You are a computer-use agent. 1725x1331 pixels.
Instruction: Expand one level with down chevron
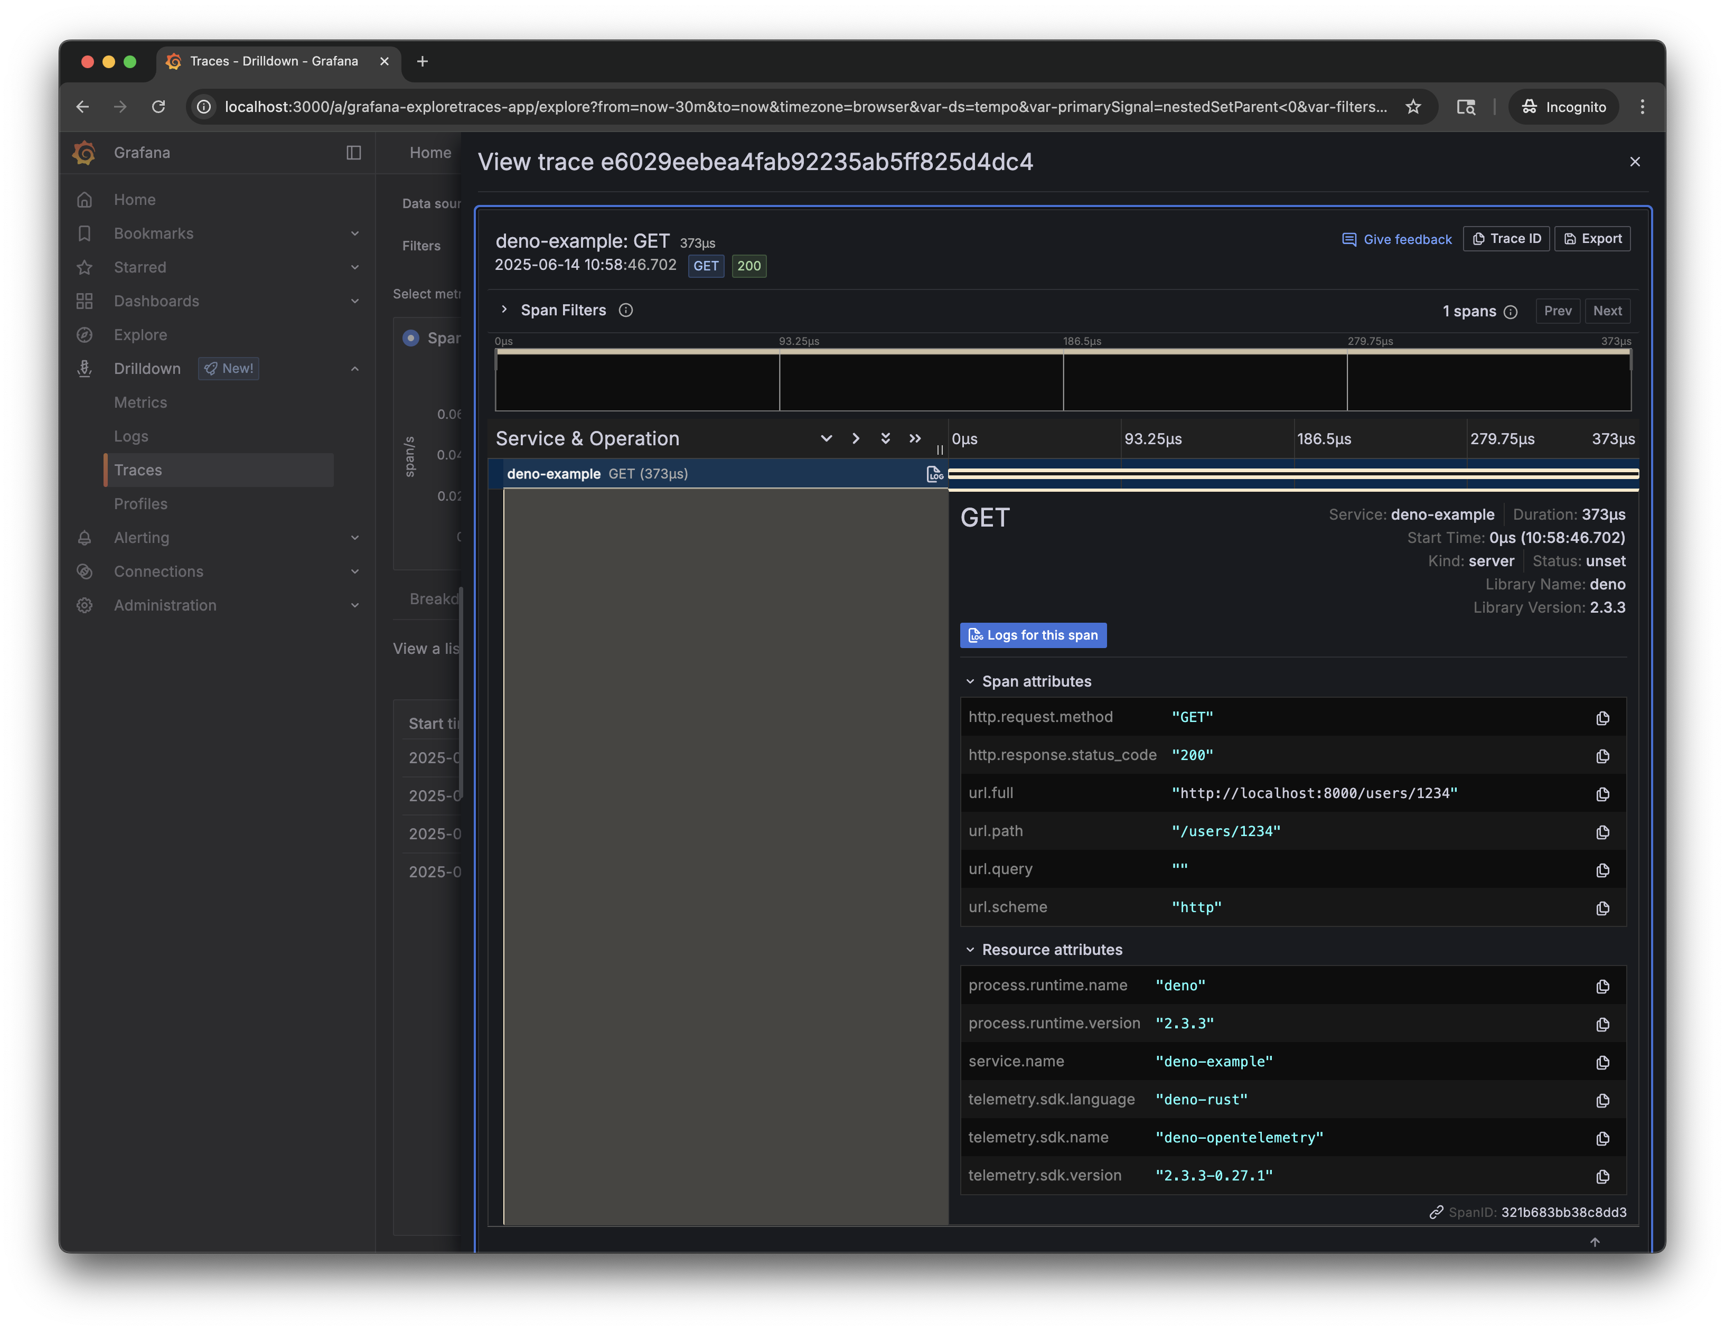(826, 438)
